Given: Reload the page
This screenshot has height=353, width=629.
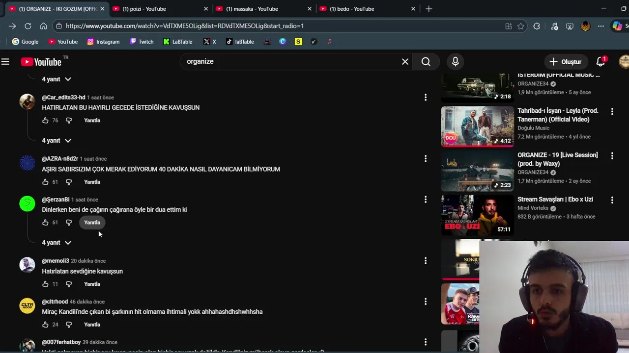Looking at the screenshot, I should tap(28, 26).
